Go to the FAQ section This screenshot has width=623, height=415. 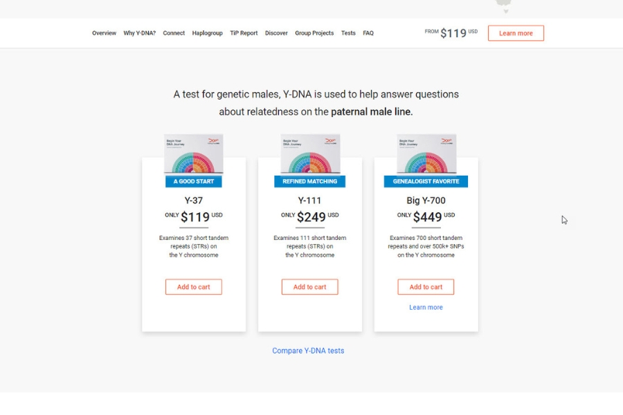point(368,33)
